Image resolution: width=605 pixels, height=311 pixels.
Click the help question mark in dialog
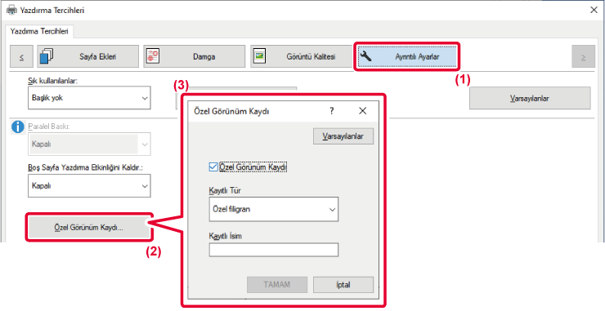331,111
